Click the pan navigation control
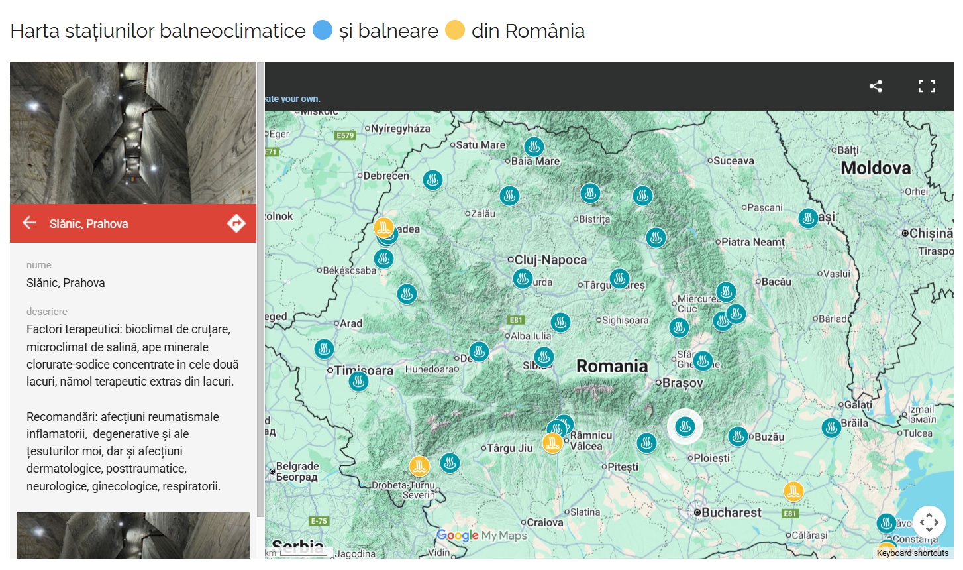This screenshot has height=570, width=963. [929, 522]
